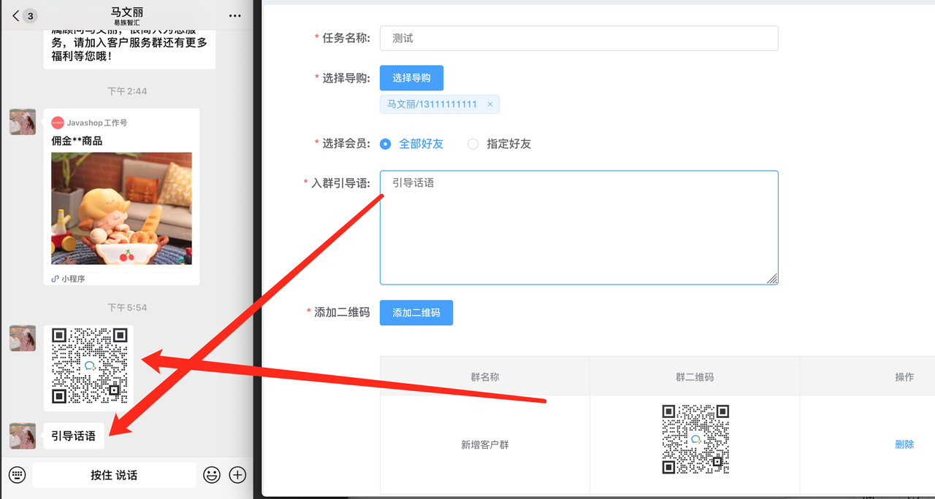
Task: Click inside the 入群引导语 text area
Action: point(579,228)
